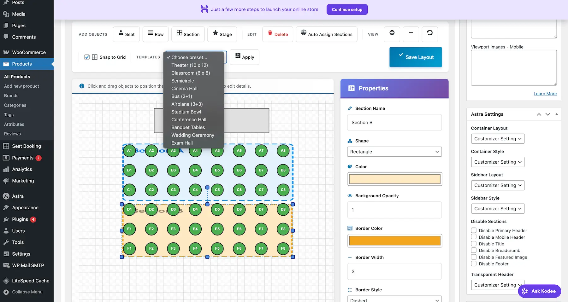Toggle the Snap to Grid checkbox
The image size is (568, 302).
(x=87, y=57)
